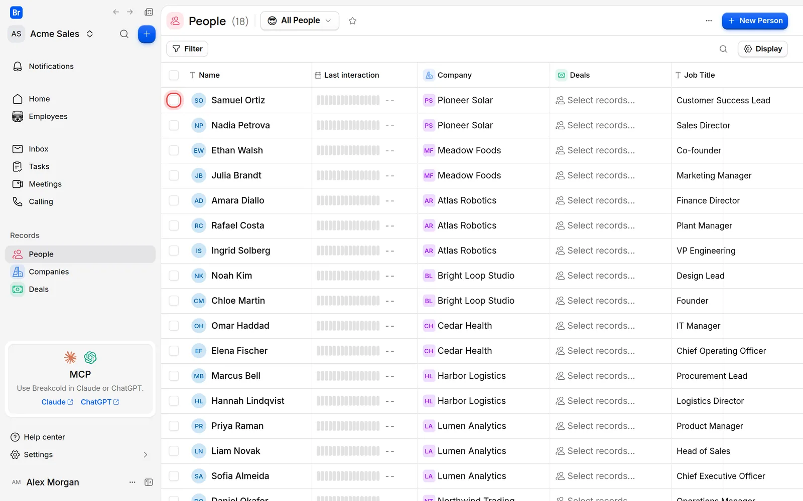Go back with the left arrow icon
803x501 pixels.
116,12
